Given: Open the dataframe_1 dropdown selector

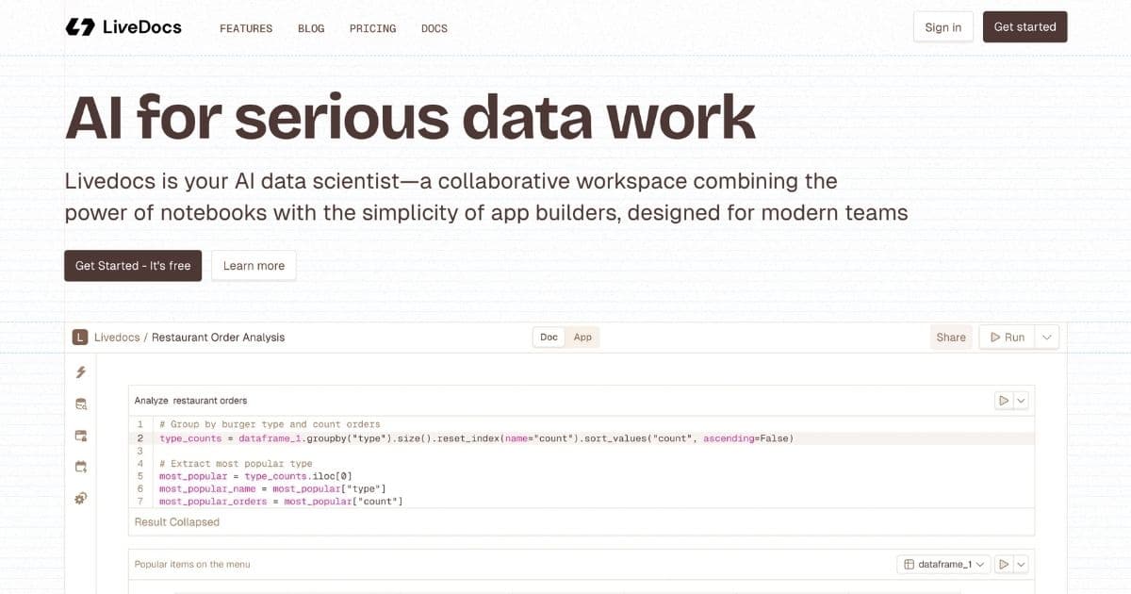Looking at the screenshot, I should coord(944,564).
